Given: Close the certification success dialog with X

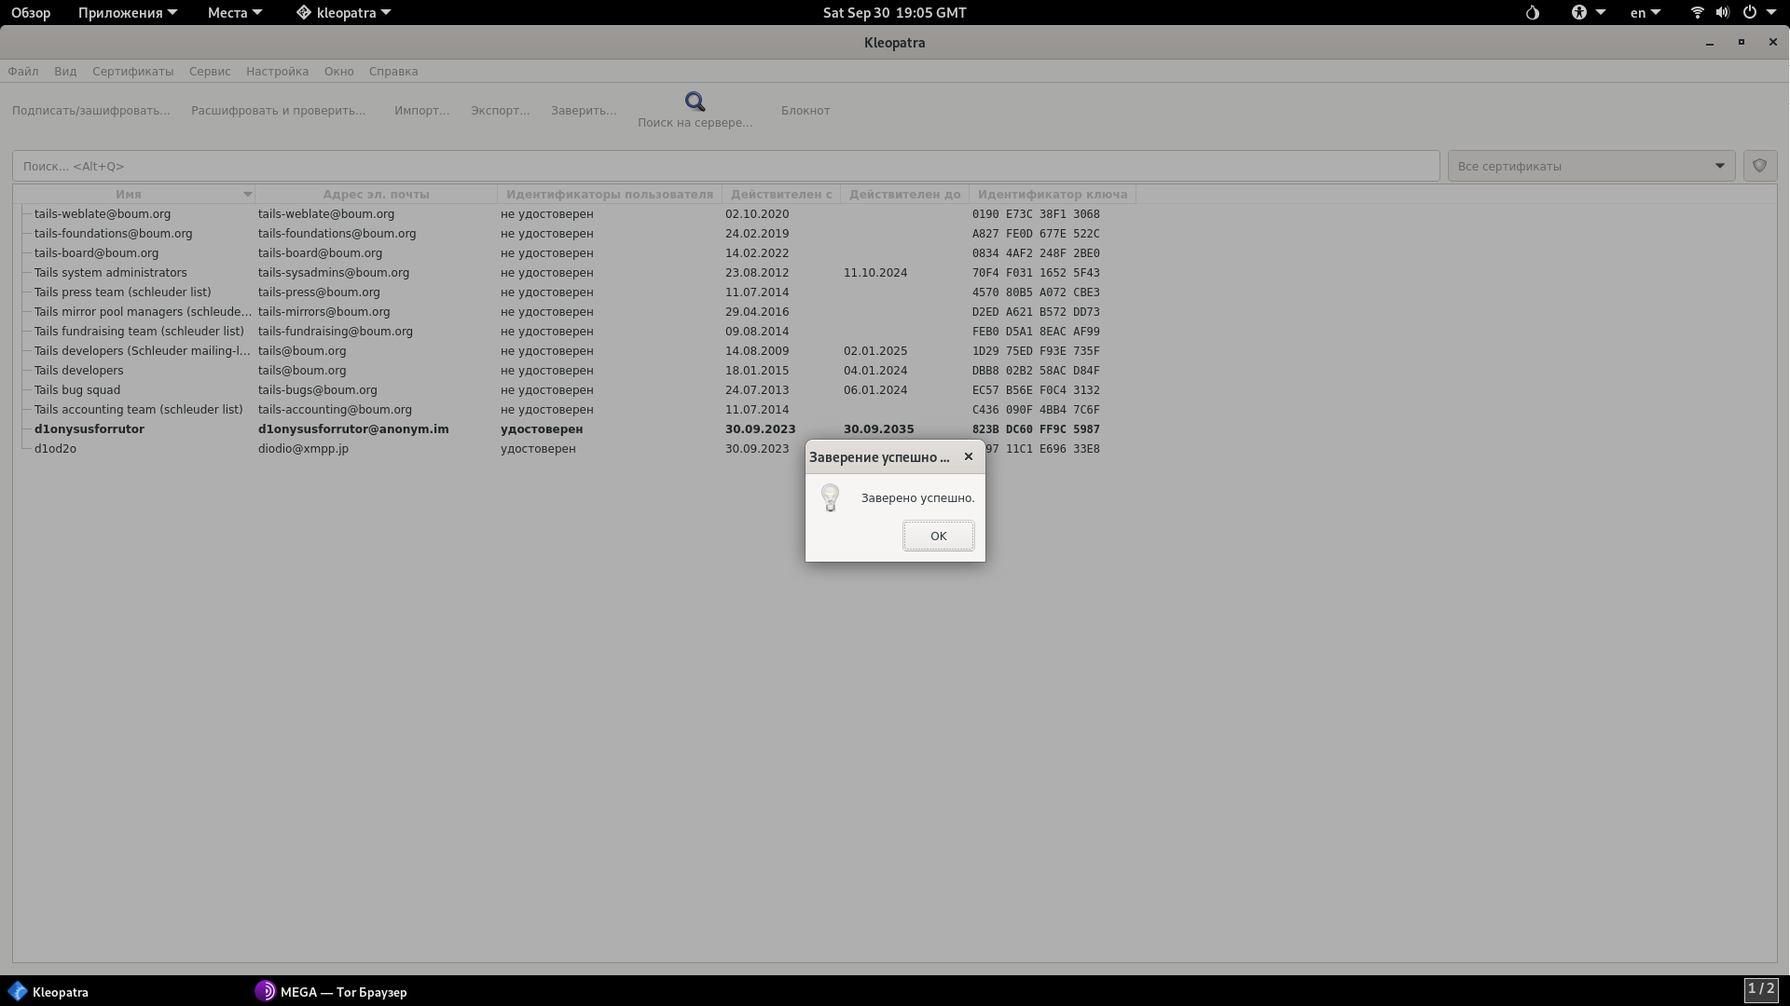Looking at the screenshot, I should [x=968, y=456].
